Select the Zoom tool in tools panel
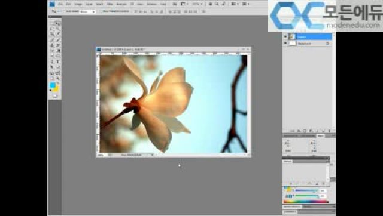The height and width of the screenshot is (216, 383). (x=57, y=78)
